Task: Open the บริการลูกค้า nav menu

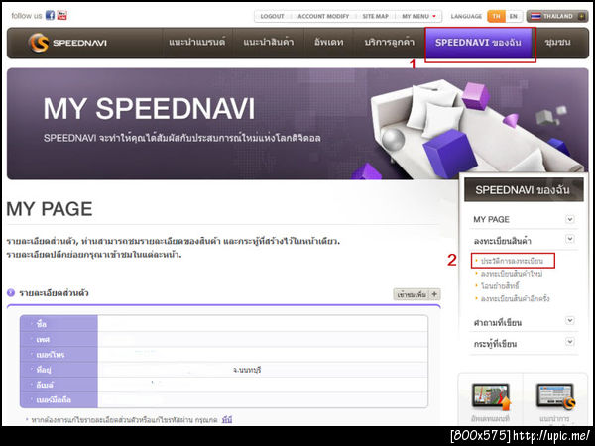Action: pyautogui.click(x=390, y=42)
